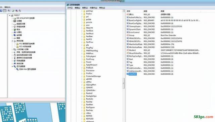Select the Processor registry key
The image size is (215, 122).
(x=90, y=71)
